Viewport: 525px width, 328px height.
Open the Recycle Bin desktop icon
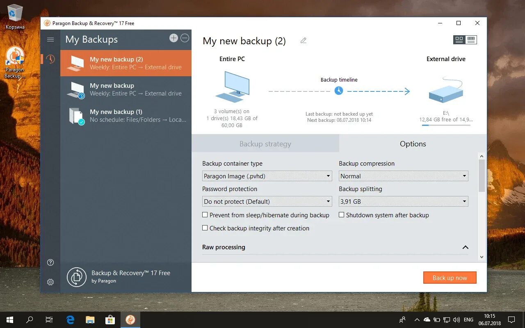pyautogui.click(x=15, y=17)
